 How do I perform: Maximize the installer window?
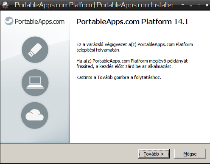[199, 5]
